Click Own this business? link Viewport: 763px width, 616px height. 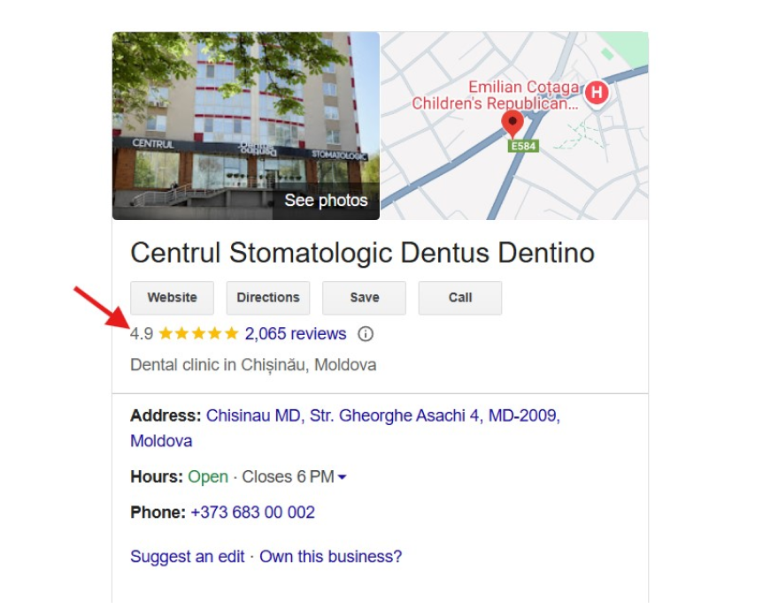(x=331, y=557)
